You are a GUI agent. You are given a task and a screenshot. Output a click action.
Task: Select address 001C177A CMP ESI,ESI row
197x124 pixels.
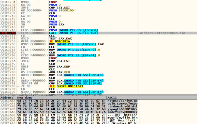tap(8, 61)
